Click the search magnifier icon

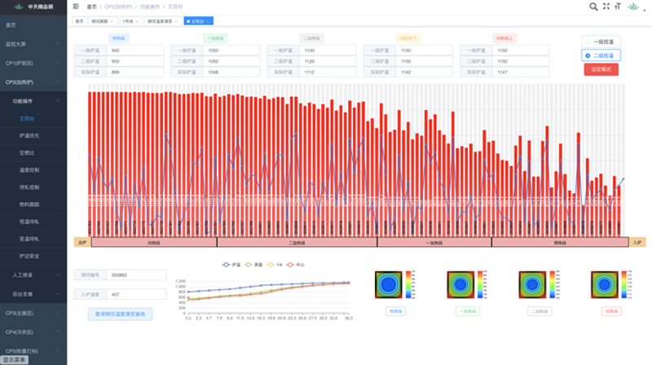[593, 7]
